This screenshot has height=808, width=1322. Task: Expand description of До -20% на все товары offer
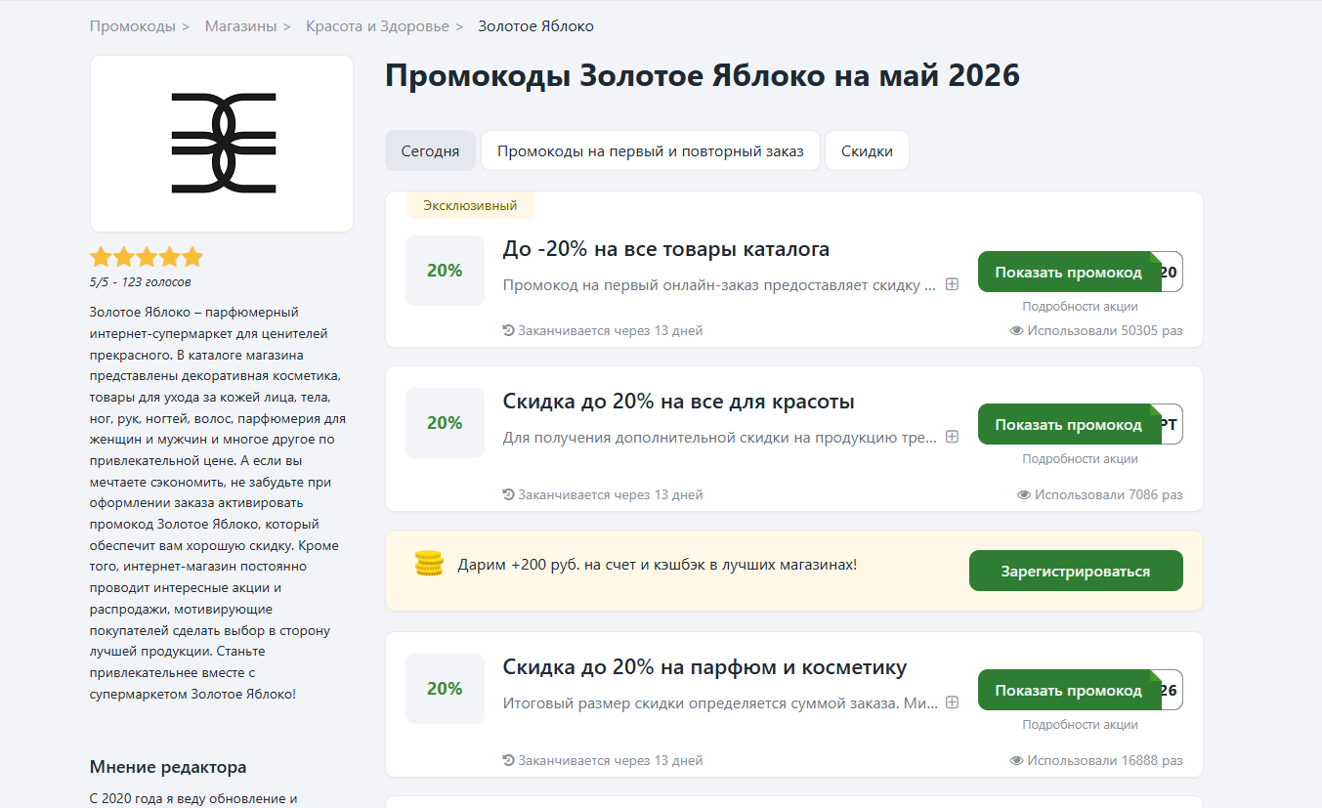pos(952,284)
